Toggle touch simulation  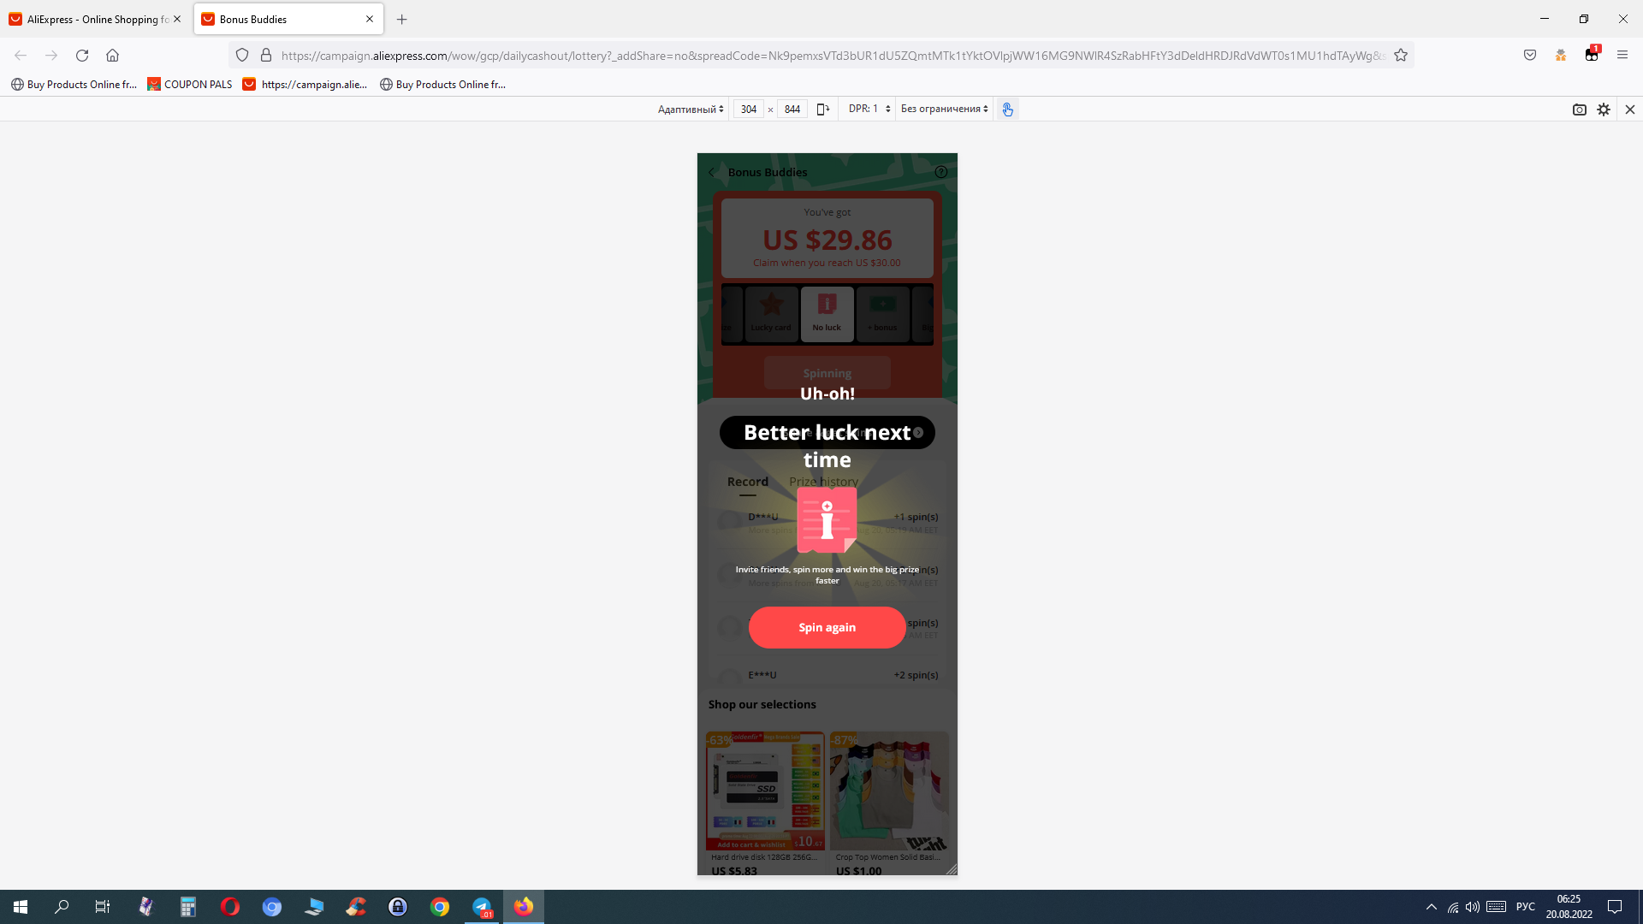click(x=1008, y=110)
